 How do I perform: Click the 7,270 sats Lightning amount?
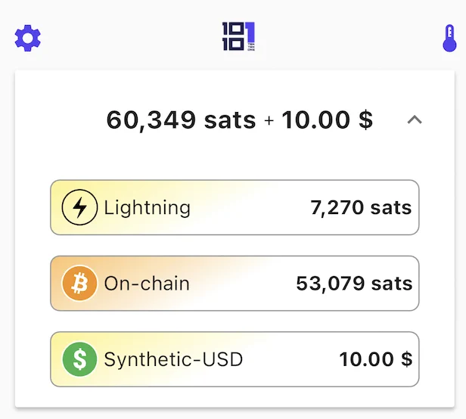tap(361, 208)
